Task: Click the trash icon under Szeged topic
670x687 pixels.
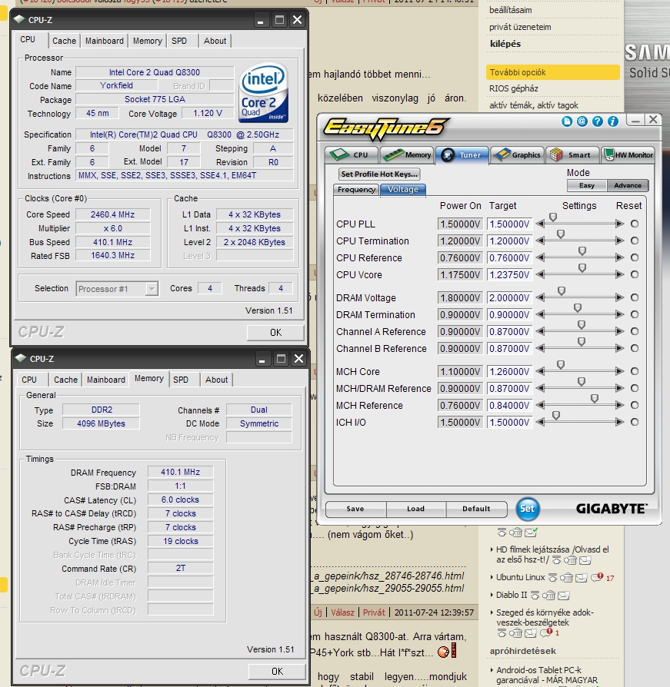Action: click(516, 633)
